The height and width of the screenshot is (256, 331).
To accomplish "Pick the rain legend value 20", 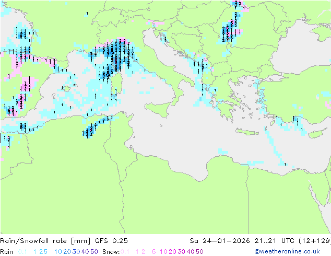I will tap(67, 252).
